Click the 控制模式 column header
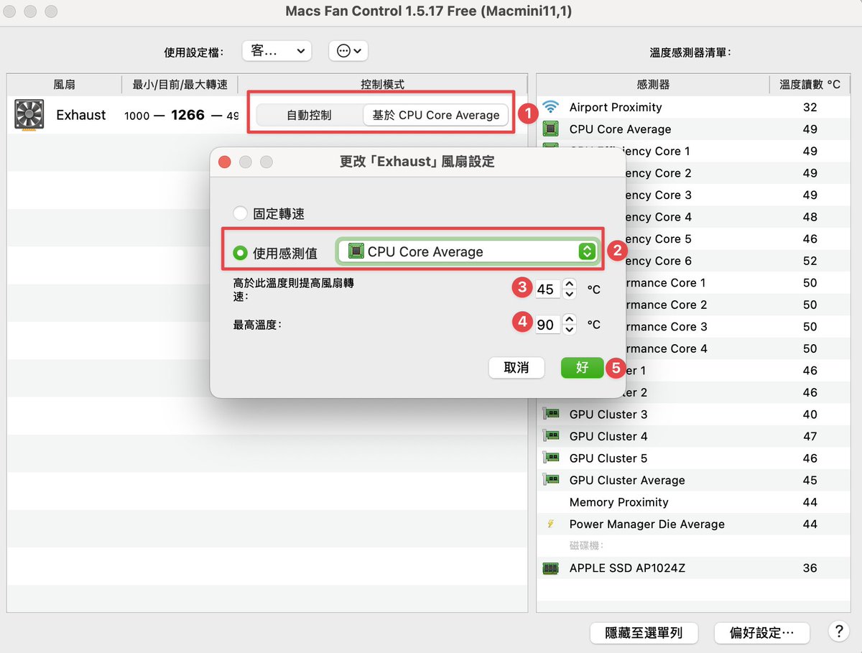 point(382,85)
